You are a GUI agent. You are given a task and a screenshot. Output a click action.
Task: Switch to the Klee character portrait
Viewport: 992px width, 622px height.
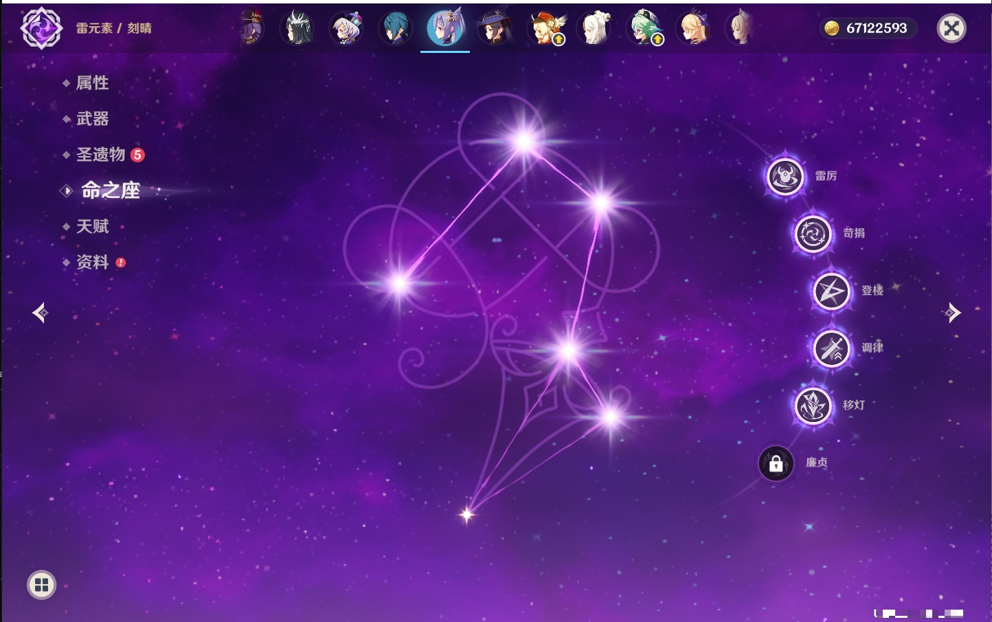tap(545, 28)
